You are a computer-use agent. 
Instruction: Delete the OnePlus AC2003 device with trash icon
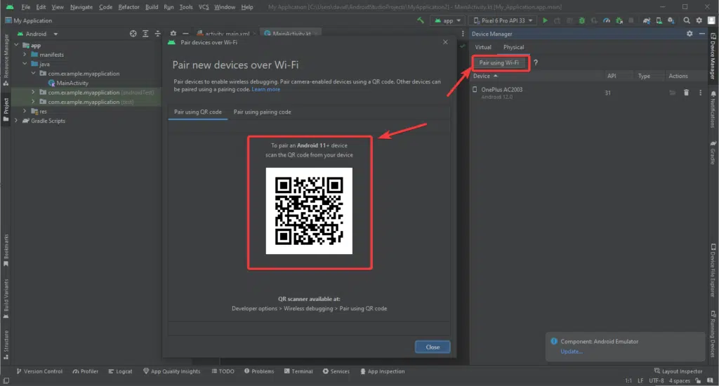coord(686,93)
